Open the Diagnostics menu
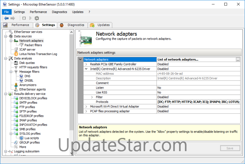Image resolution: width=245 pixels, height=164 pixels. tap(59, 12)
